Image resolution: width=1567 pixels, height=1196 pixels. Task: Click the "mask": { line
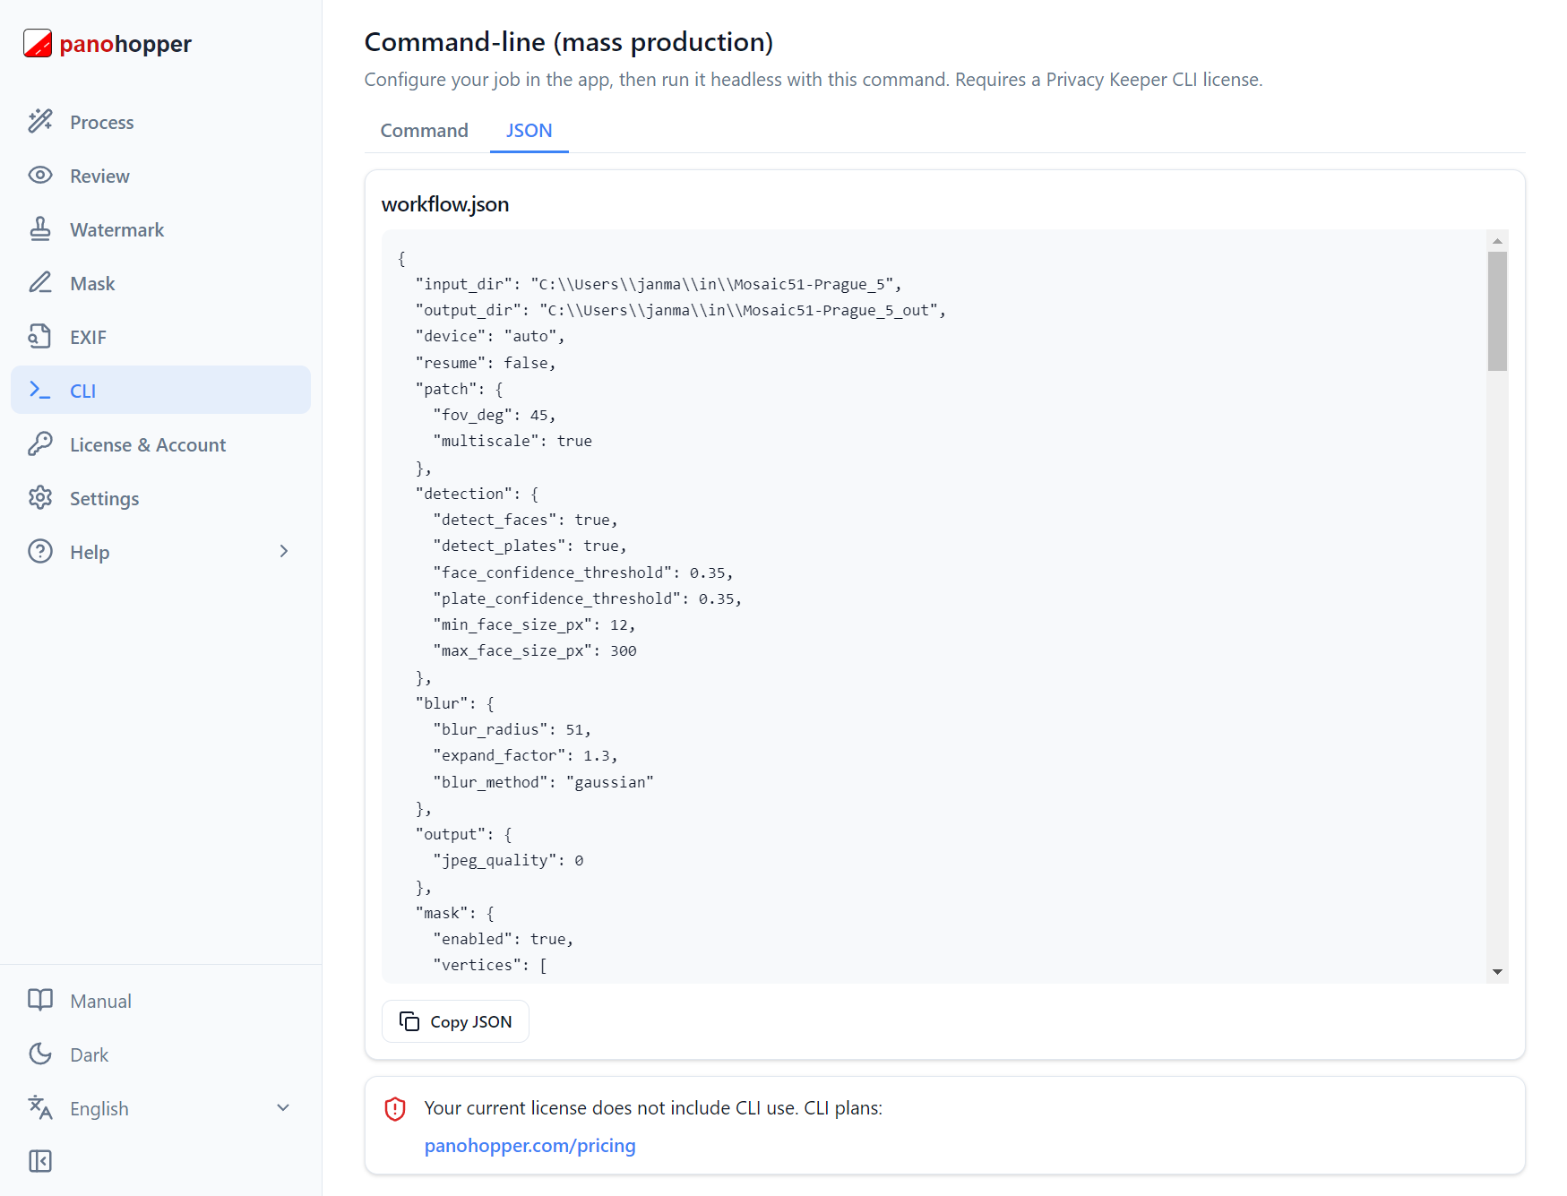pos(455,913)
